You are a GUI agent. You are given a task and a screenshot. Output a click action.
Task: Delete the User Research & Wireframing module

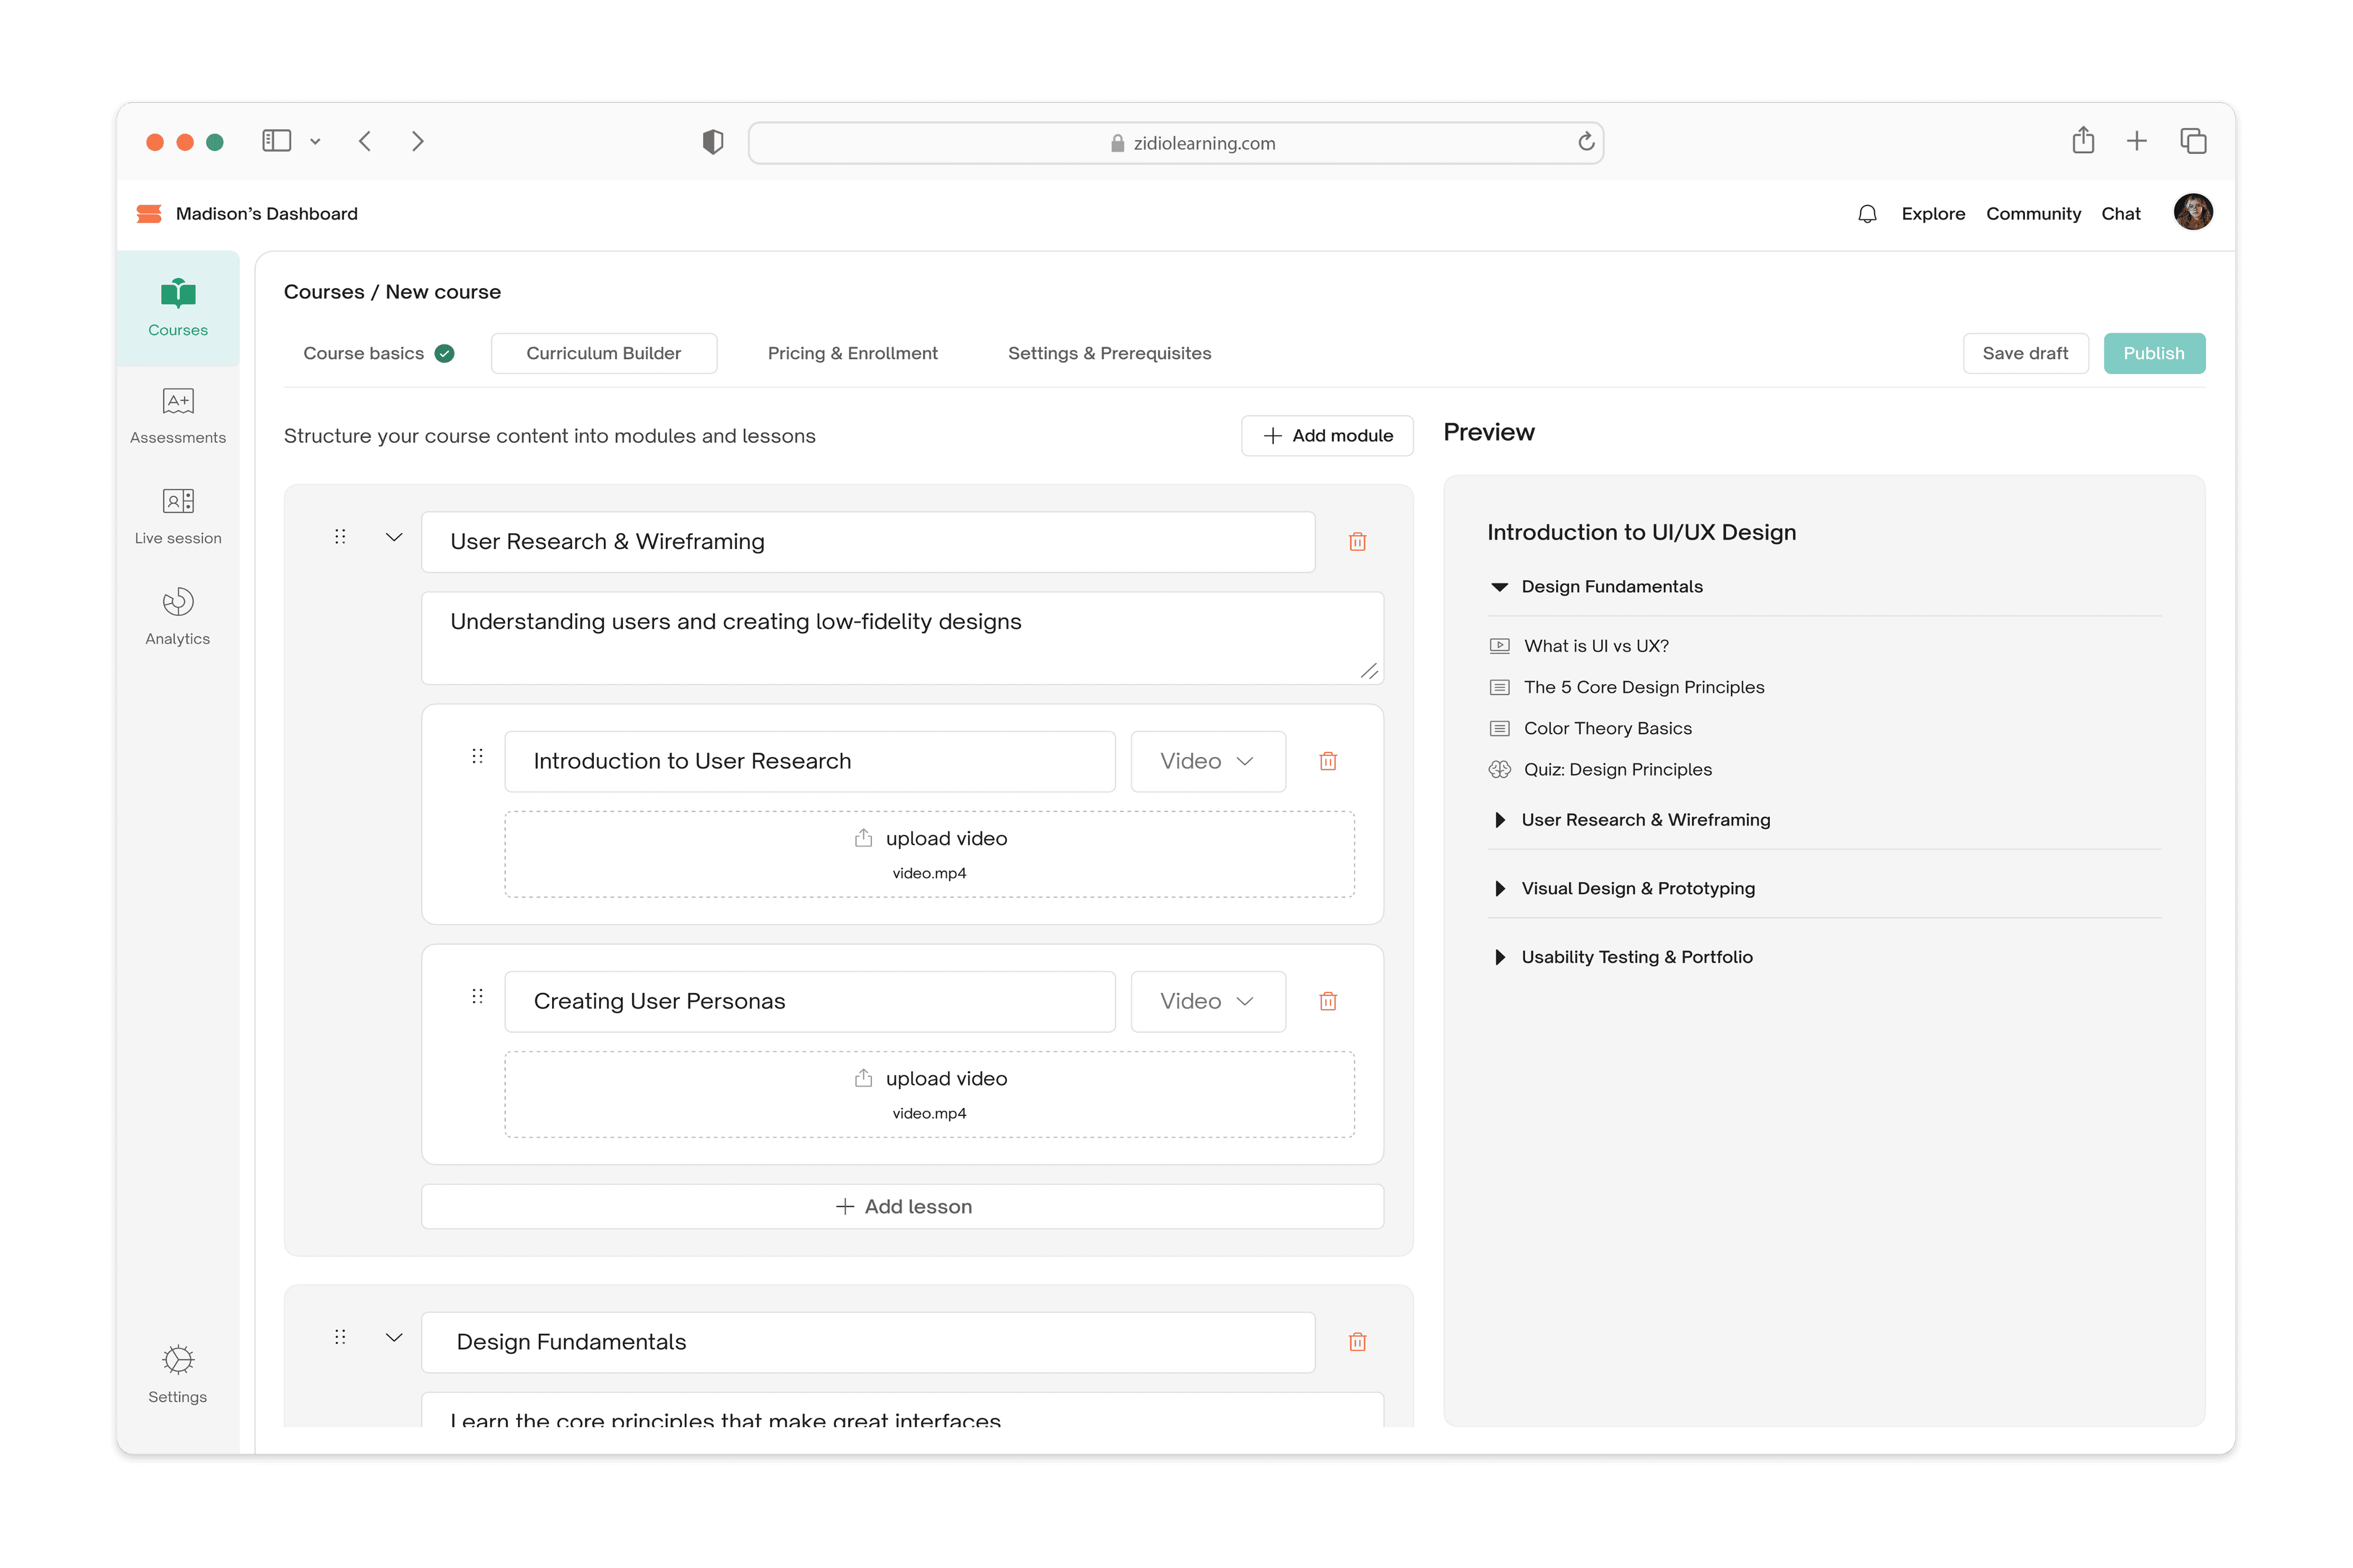[x=1357, y=542]
